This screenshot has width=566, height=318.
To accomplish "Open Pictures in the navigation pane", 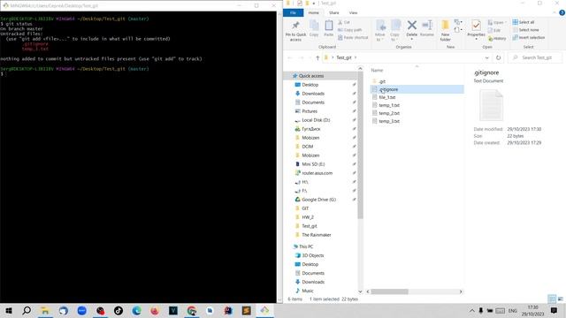I will tap(310, 111).
